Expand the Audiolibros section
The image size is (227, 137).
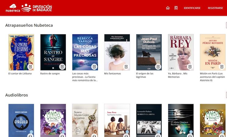tap(226, 95)
